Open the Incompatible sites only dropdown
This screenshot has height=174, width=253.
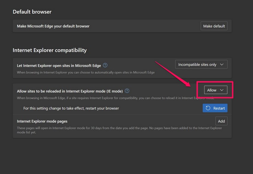[201, 64]
